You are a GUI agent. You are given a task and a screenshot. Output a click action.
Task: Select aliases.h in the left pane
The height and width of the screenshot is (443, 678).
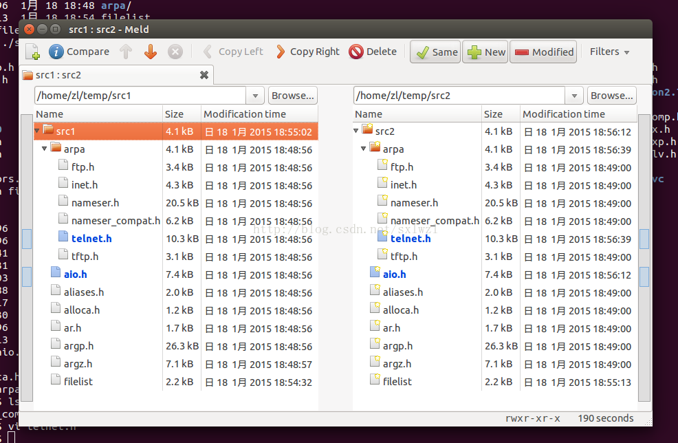point(84,292)
